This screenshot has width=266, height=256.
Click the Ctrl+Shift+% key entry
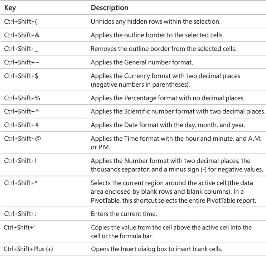click(22, 98)
